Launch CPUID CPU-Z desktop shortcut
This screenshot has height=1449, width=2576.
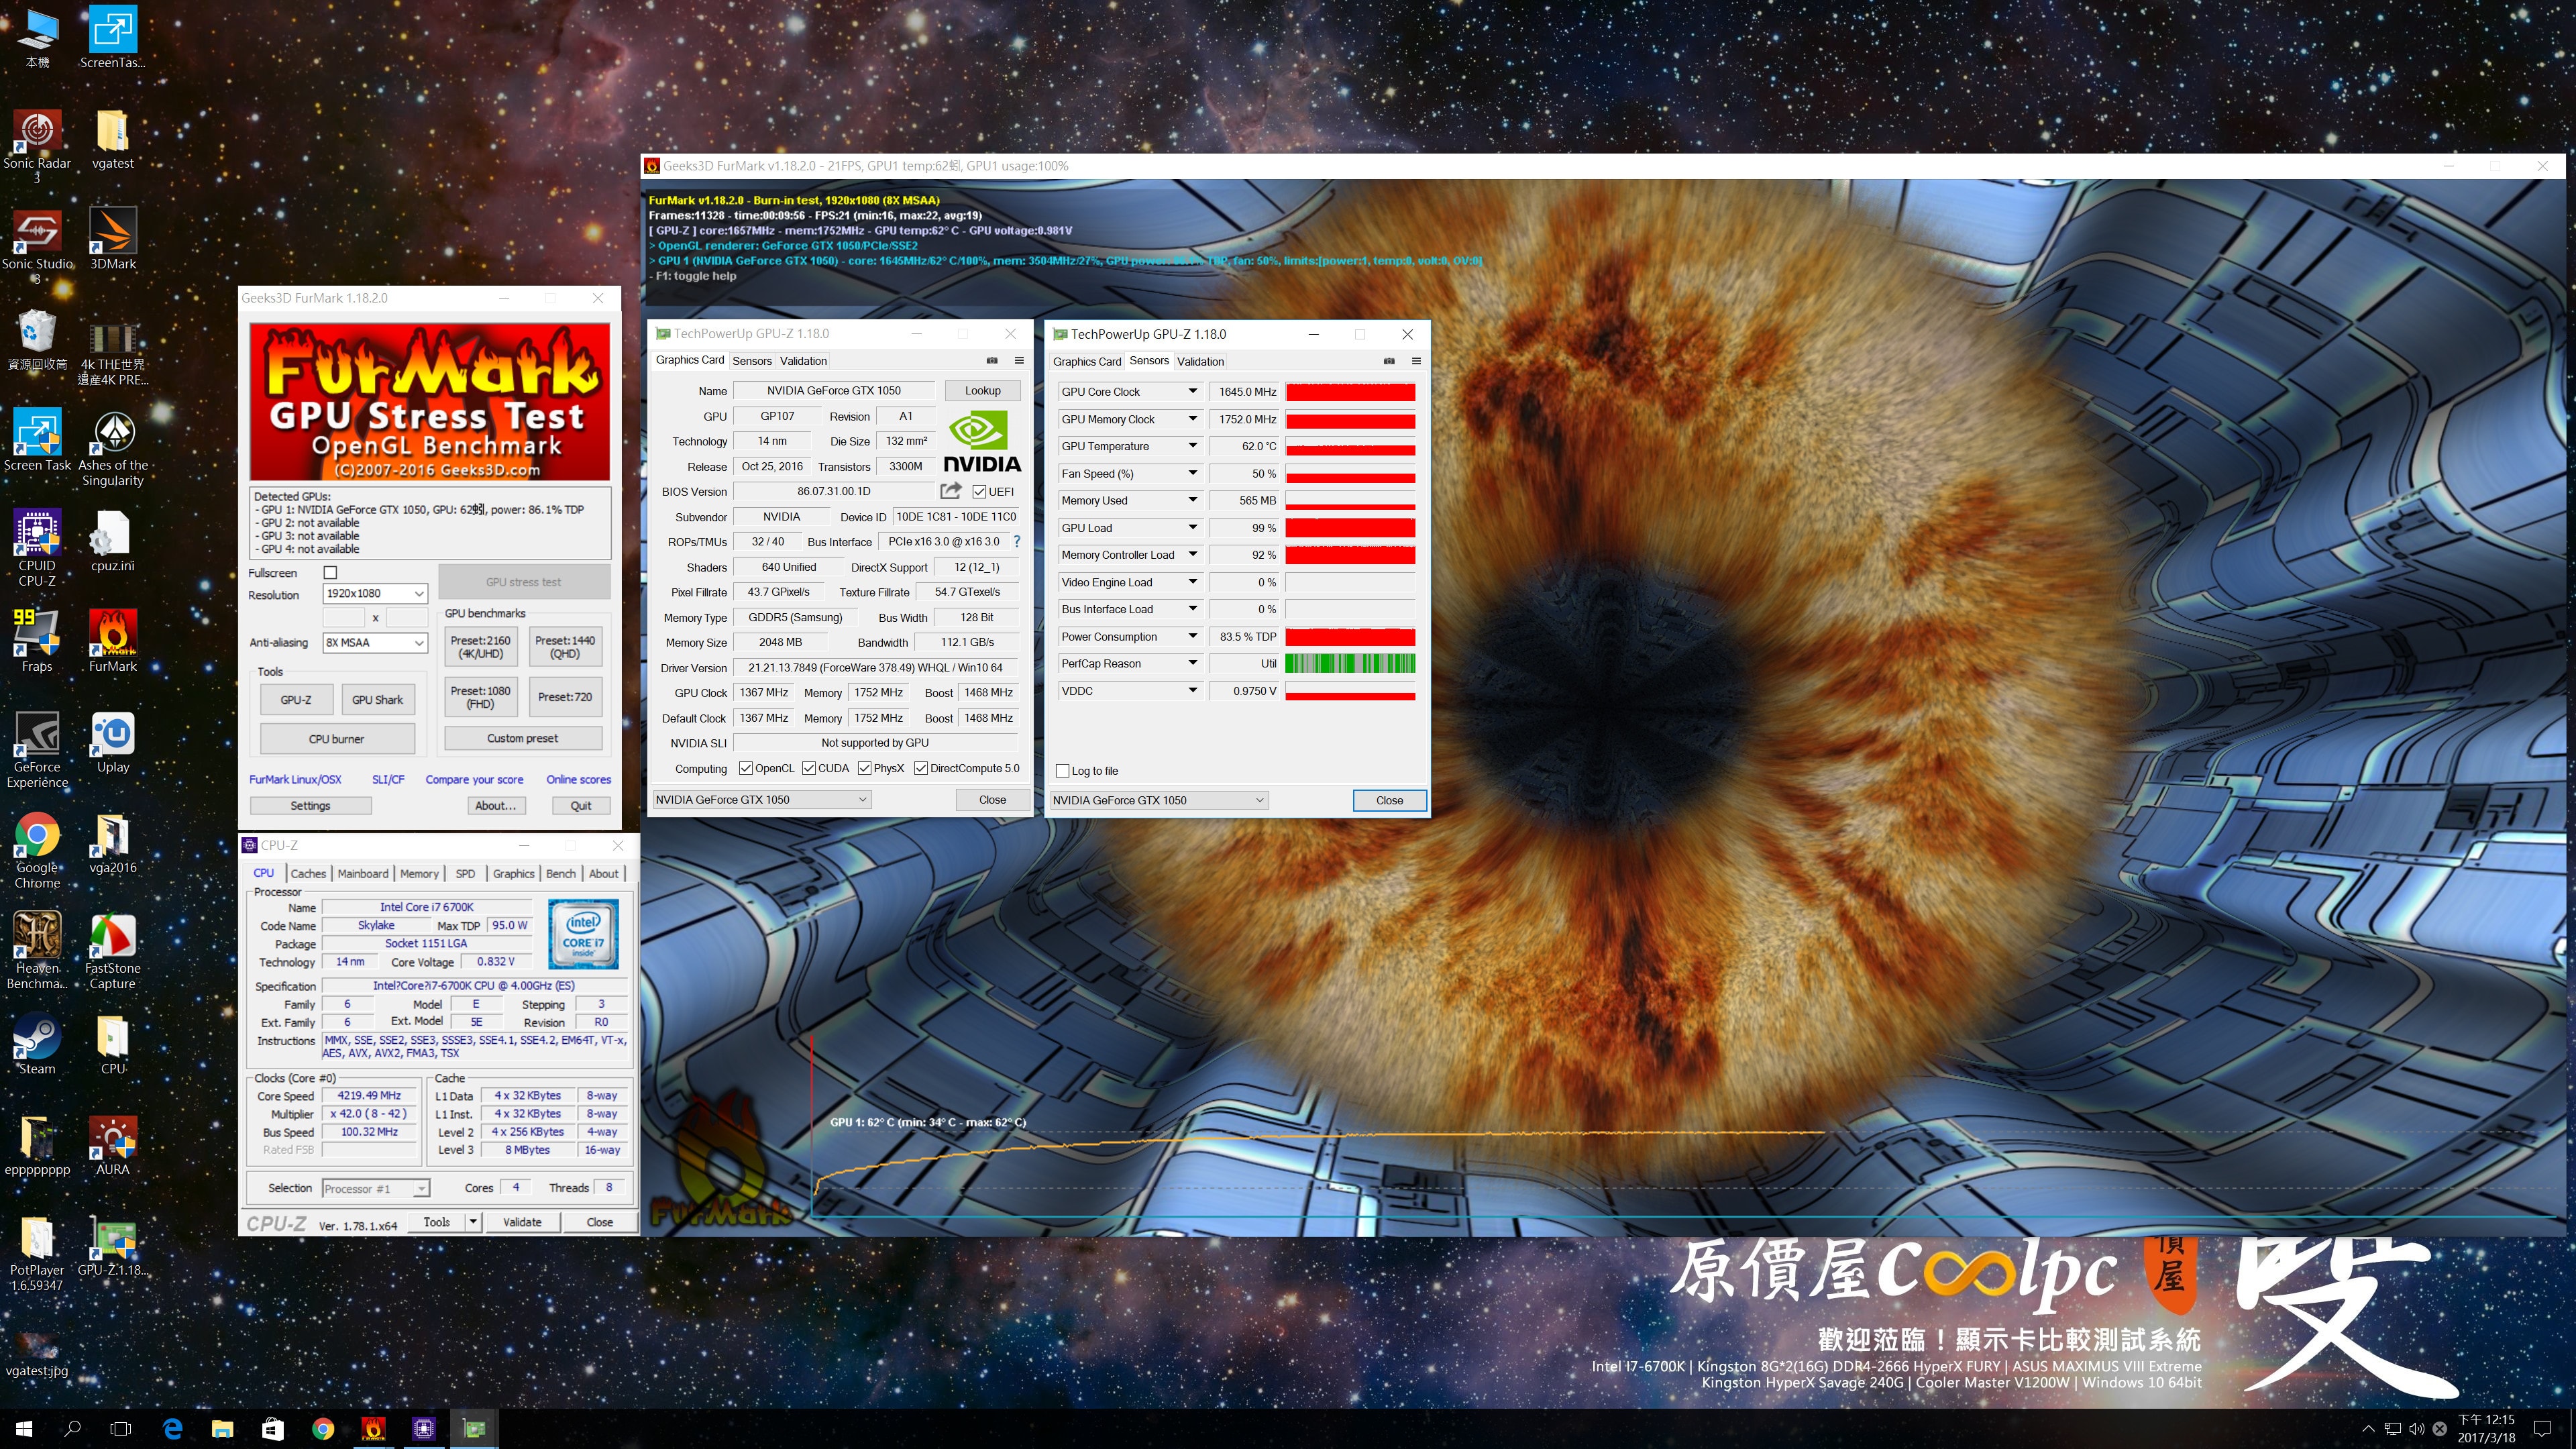click(37, 549)
